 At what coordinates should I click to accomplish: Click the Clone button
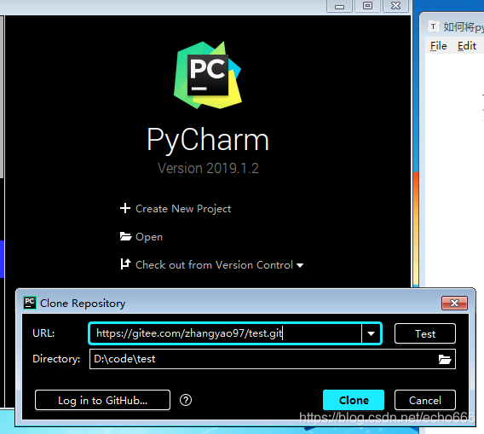point(354,401)
